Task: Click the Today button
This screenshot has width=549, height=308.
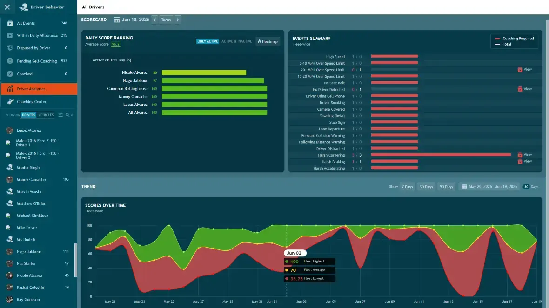Action: coord(166,20)
